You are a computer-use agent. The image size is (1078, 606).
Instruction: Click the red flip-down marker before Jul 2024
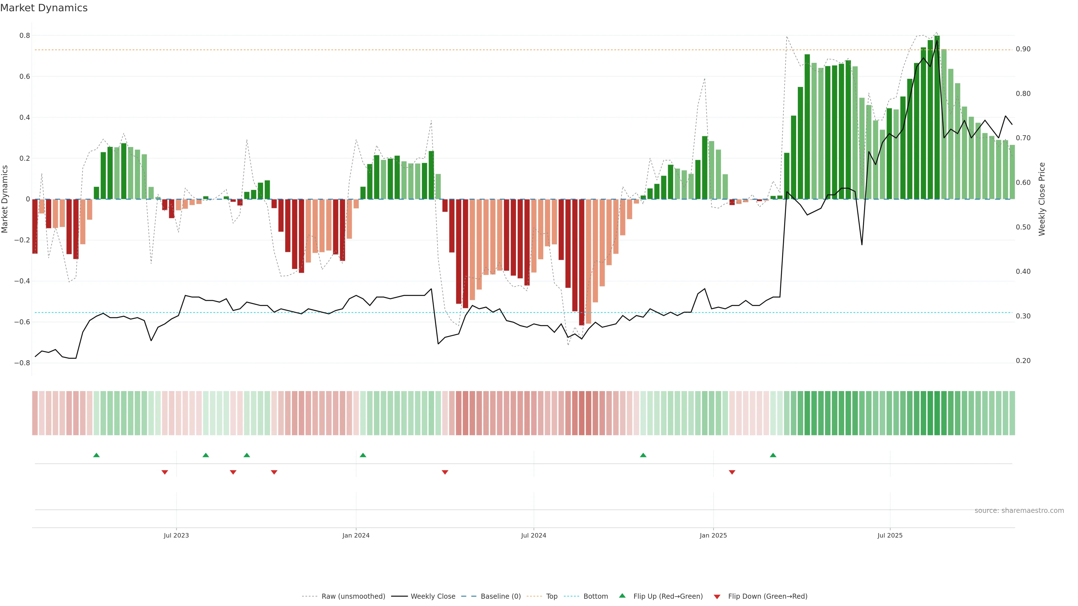tap(445, 472)
